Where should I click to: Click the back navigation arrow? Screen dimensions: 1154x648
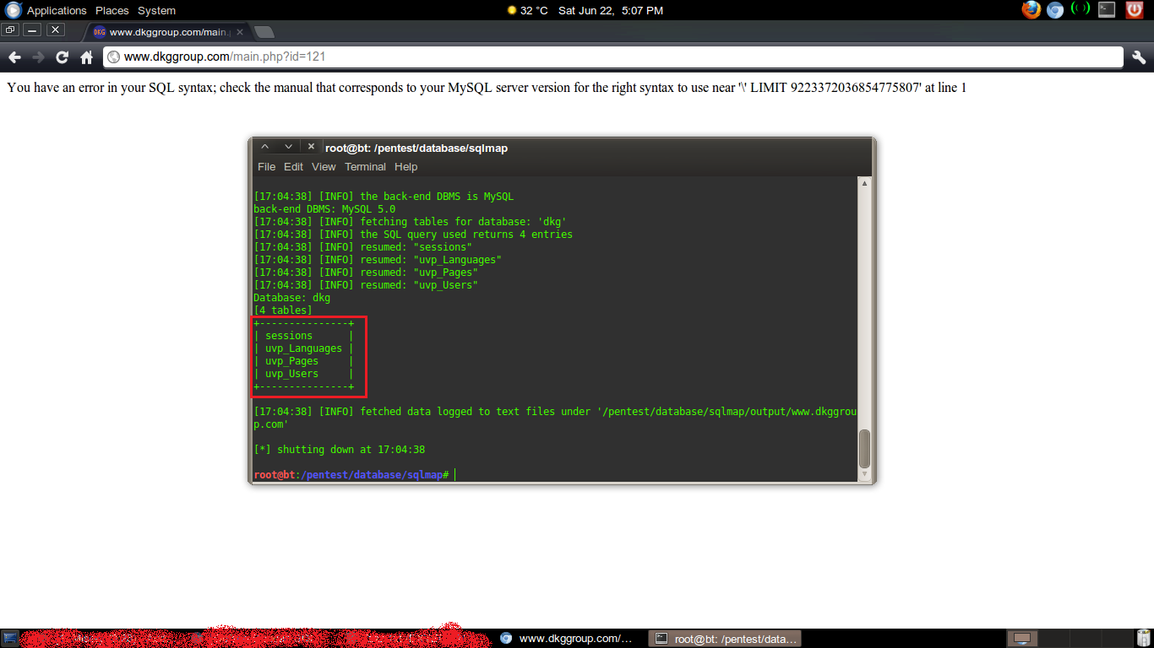(14, 57)
